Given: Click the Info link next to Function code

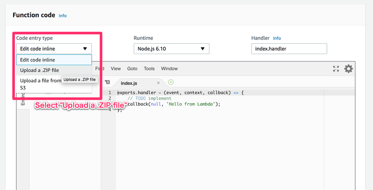Looking at the screenshot, I should point(62,15).
